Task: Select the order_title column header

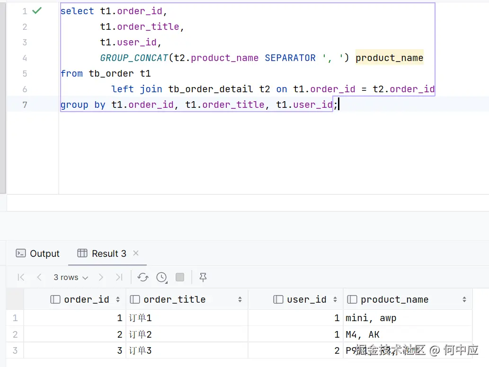Action: pyautogui.click(x=187, y=299)
